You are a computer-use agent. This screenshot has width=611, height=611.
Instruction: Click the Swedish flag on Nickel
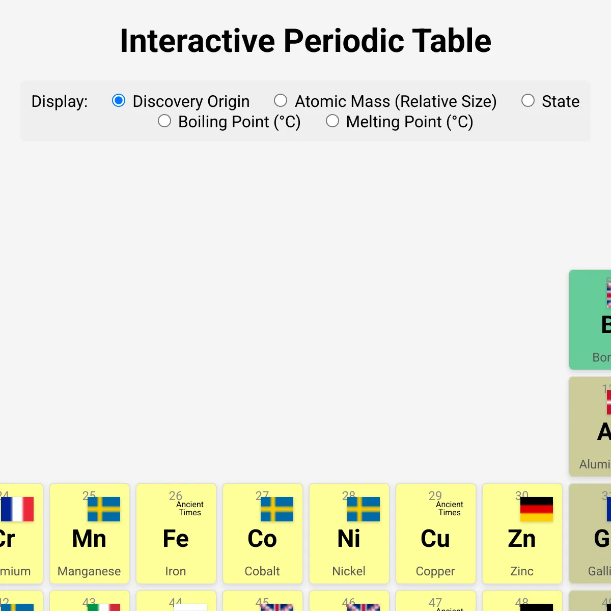pos(364,509)
